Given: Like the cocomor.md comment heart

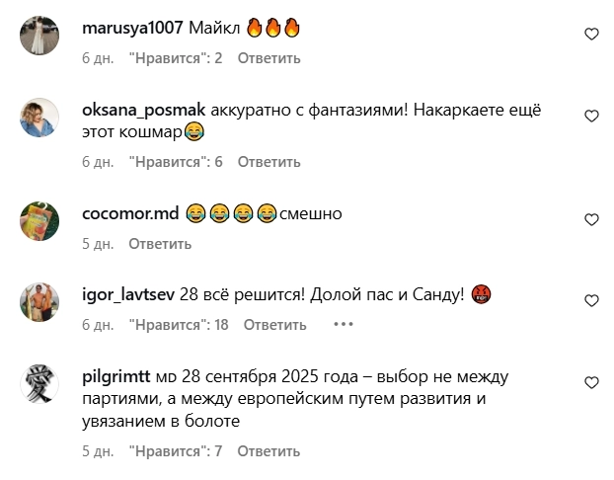Looking at the screenshot, I should tap(591, 219).
